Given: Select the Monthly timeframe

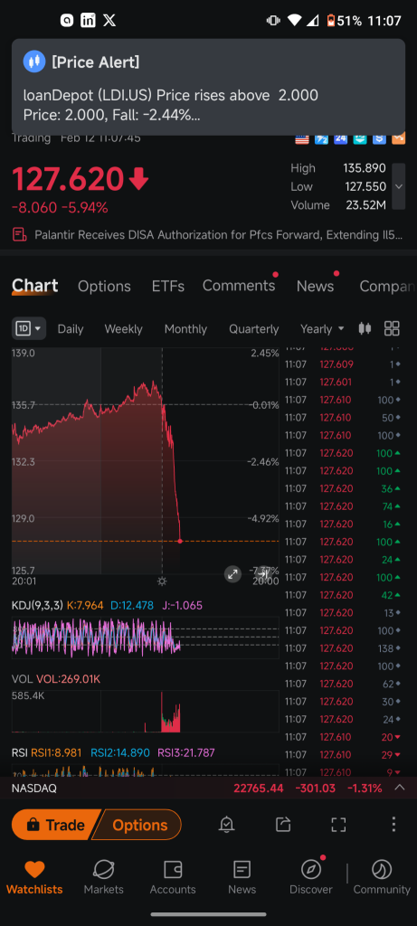Looking at the screenshot, I should click(185, 329).
